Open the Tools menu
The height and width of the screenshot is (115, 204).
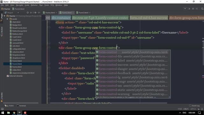(x=47, y=5)
